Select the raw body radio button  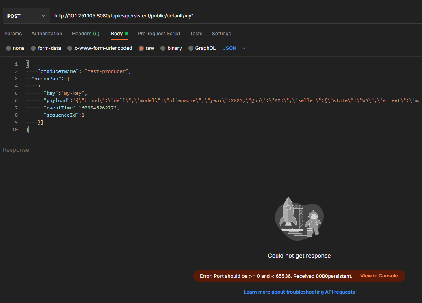(x=141, y=48)
